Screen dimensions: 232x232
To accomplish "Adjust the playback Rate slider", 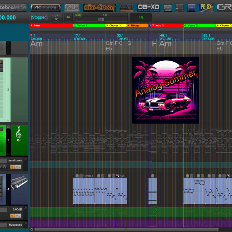I will click(101, 20).
